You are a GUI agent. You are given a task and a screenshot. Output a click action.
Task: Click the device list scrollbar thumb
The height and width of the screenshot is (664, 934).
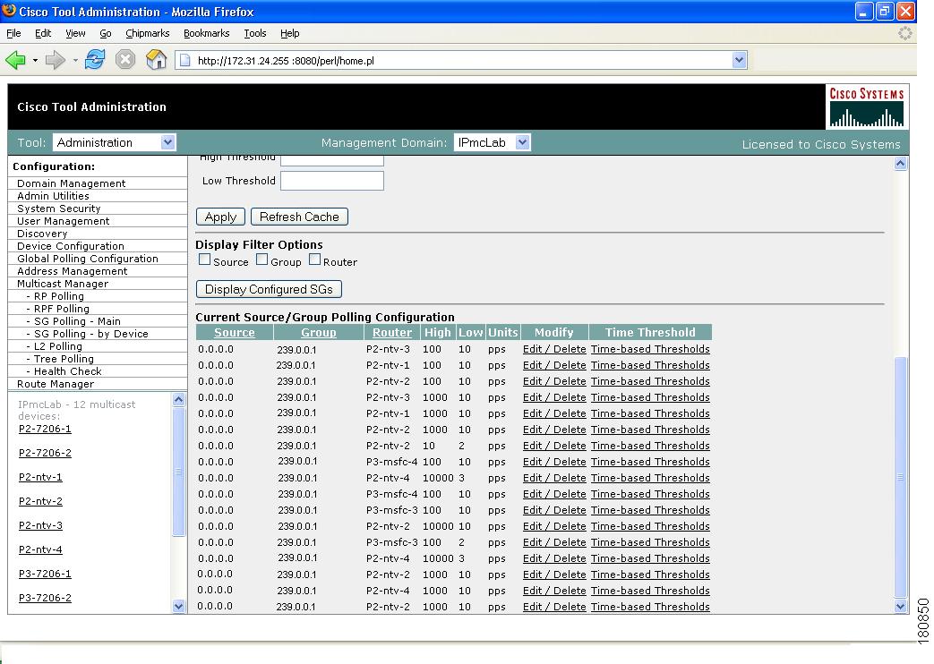point(178,472)
